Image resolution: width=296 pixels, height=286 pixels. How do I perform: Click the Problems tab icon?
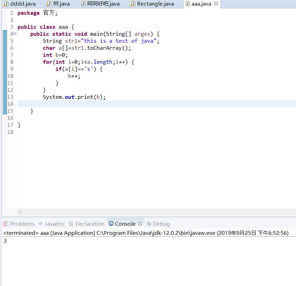click(6, 224)
